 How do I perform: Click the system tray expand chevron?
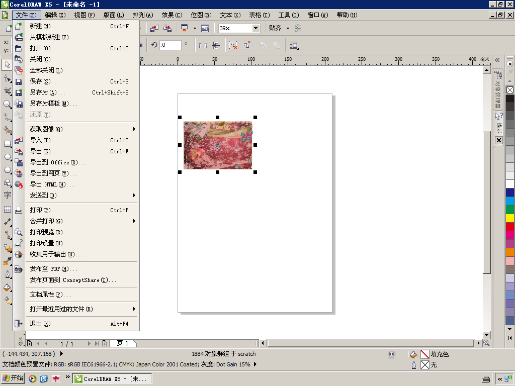[500, 379]
